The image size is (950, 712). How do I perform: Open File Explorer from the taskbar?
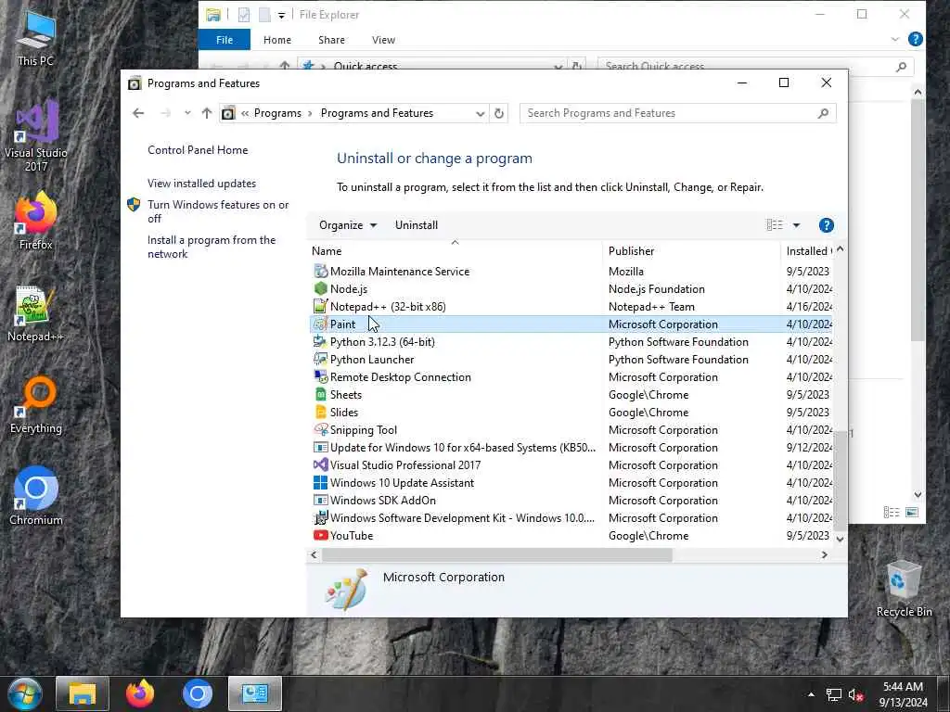pos(83,694)
